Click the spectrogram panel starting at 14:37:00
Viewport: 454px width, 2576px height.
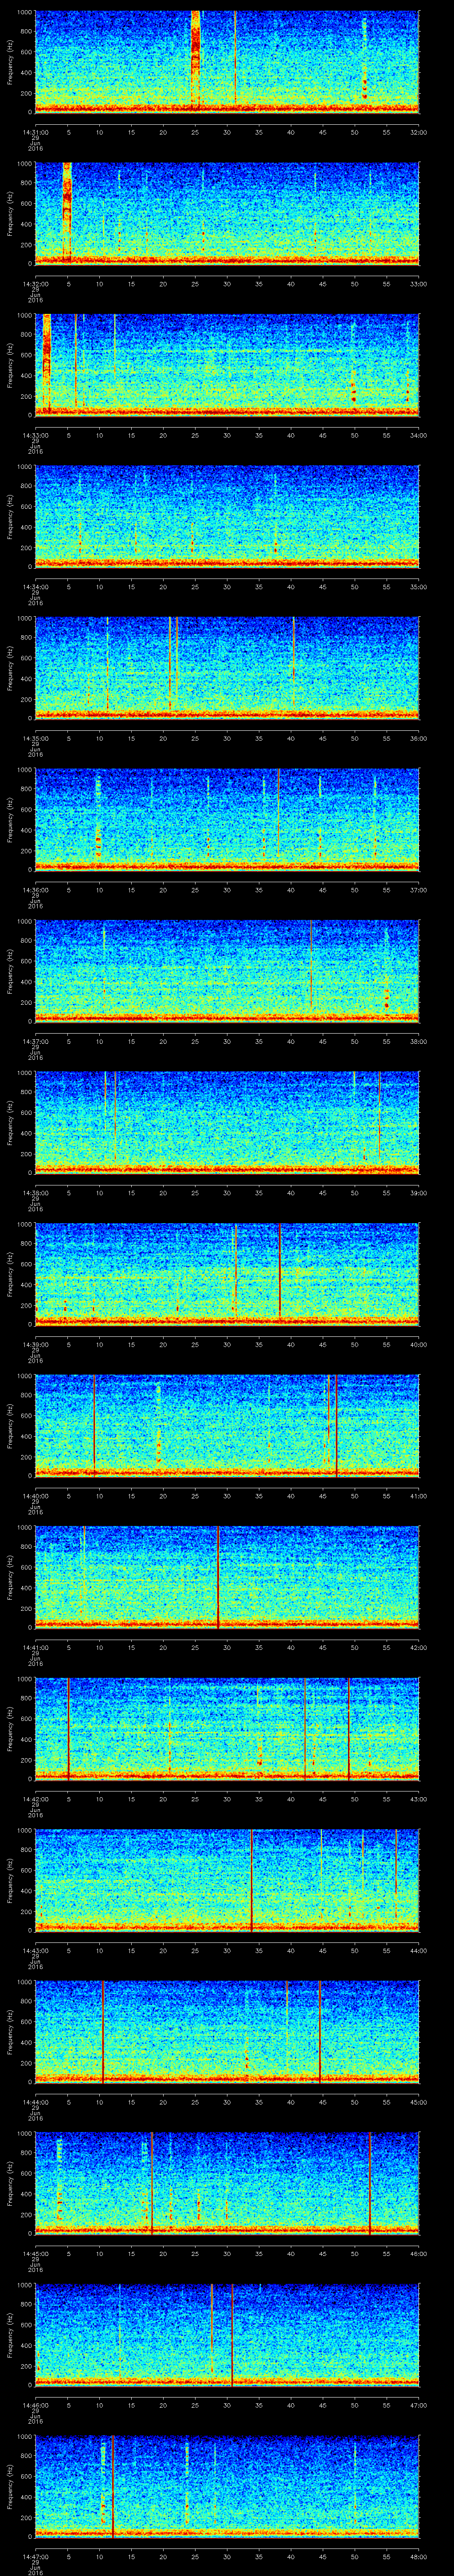point(227,971)
